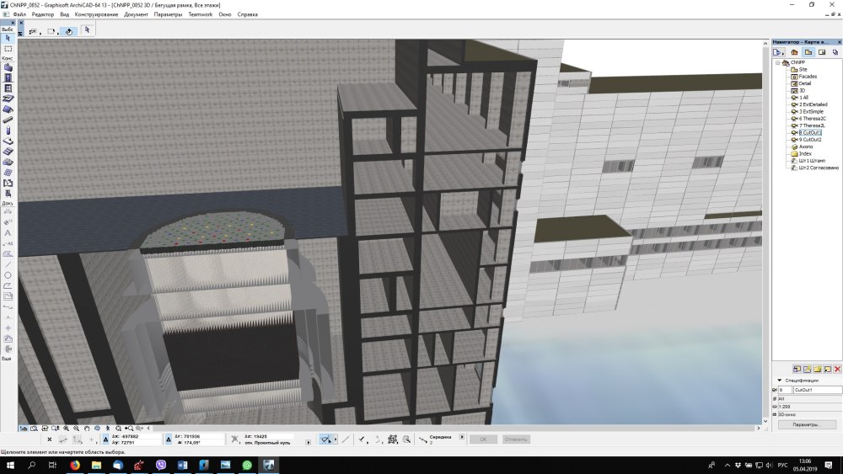Select the Door tool in the toolbox

click(x=8, y=77)
